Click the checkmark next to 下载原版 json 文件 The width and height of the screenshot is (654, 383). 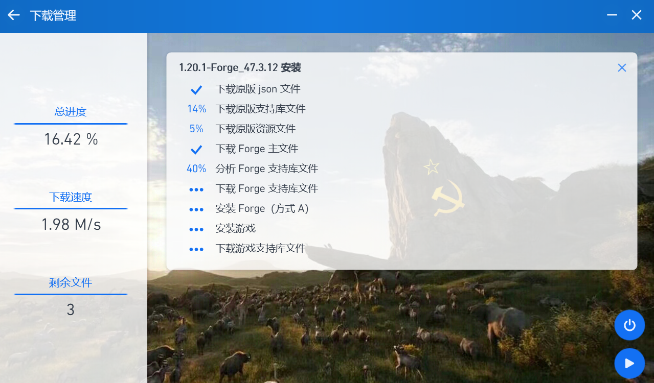pyautogui.click(x=196, y=90)
